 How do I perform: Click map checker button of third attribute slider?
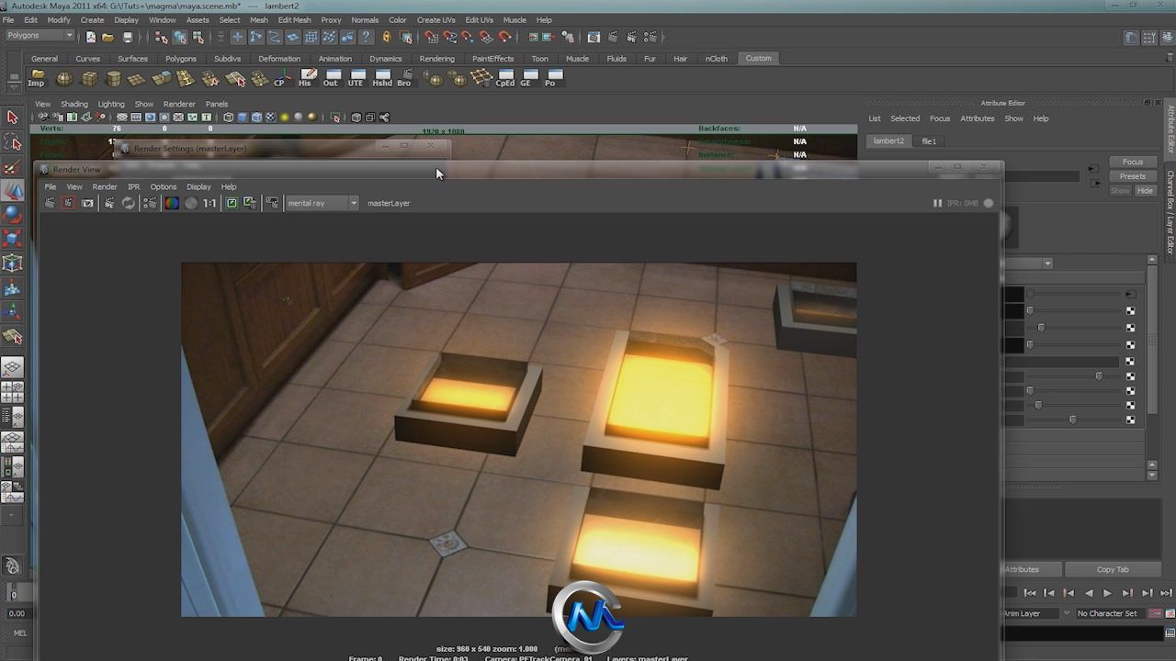coord(1131,328)
